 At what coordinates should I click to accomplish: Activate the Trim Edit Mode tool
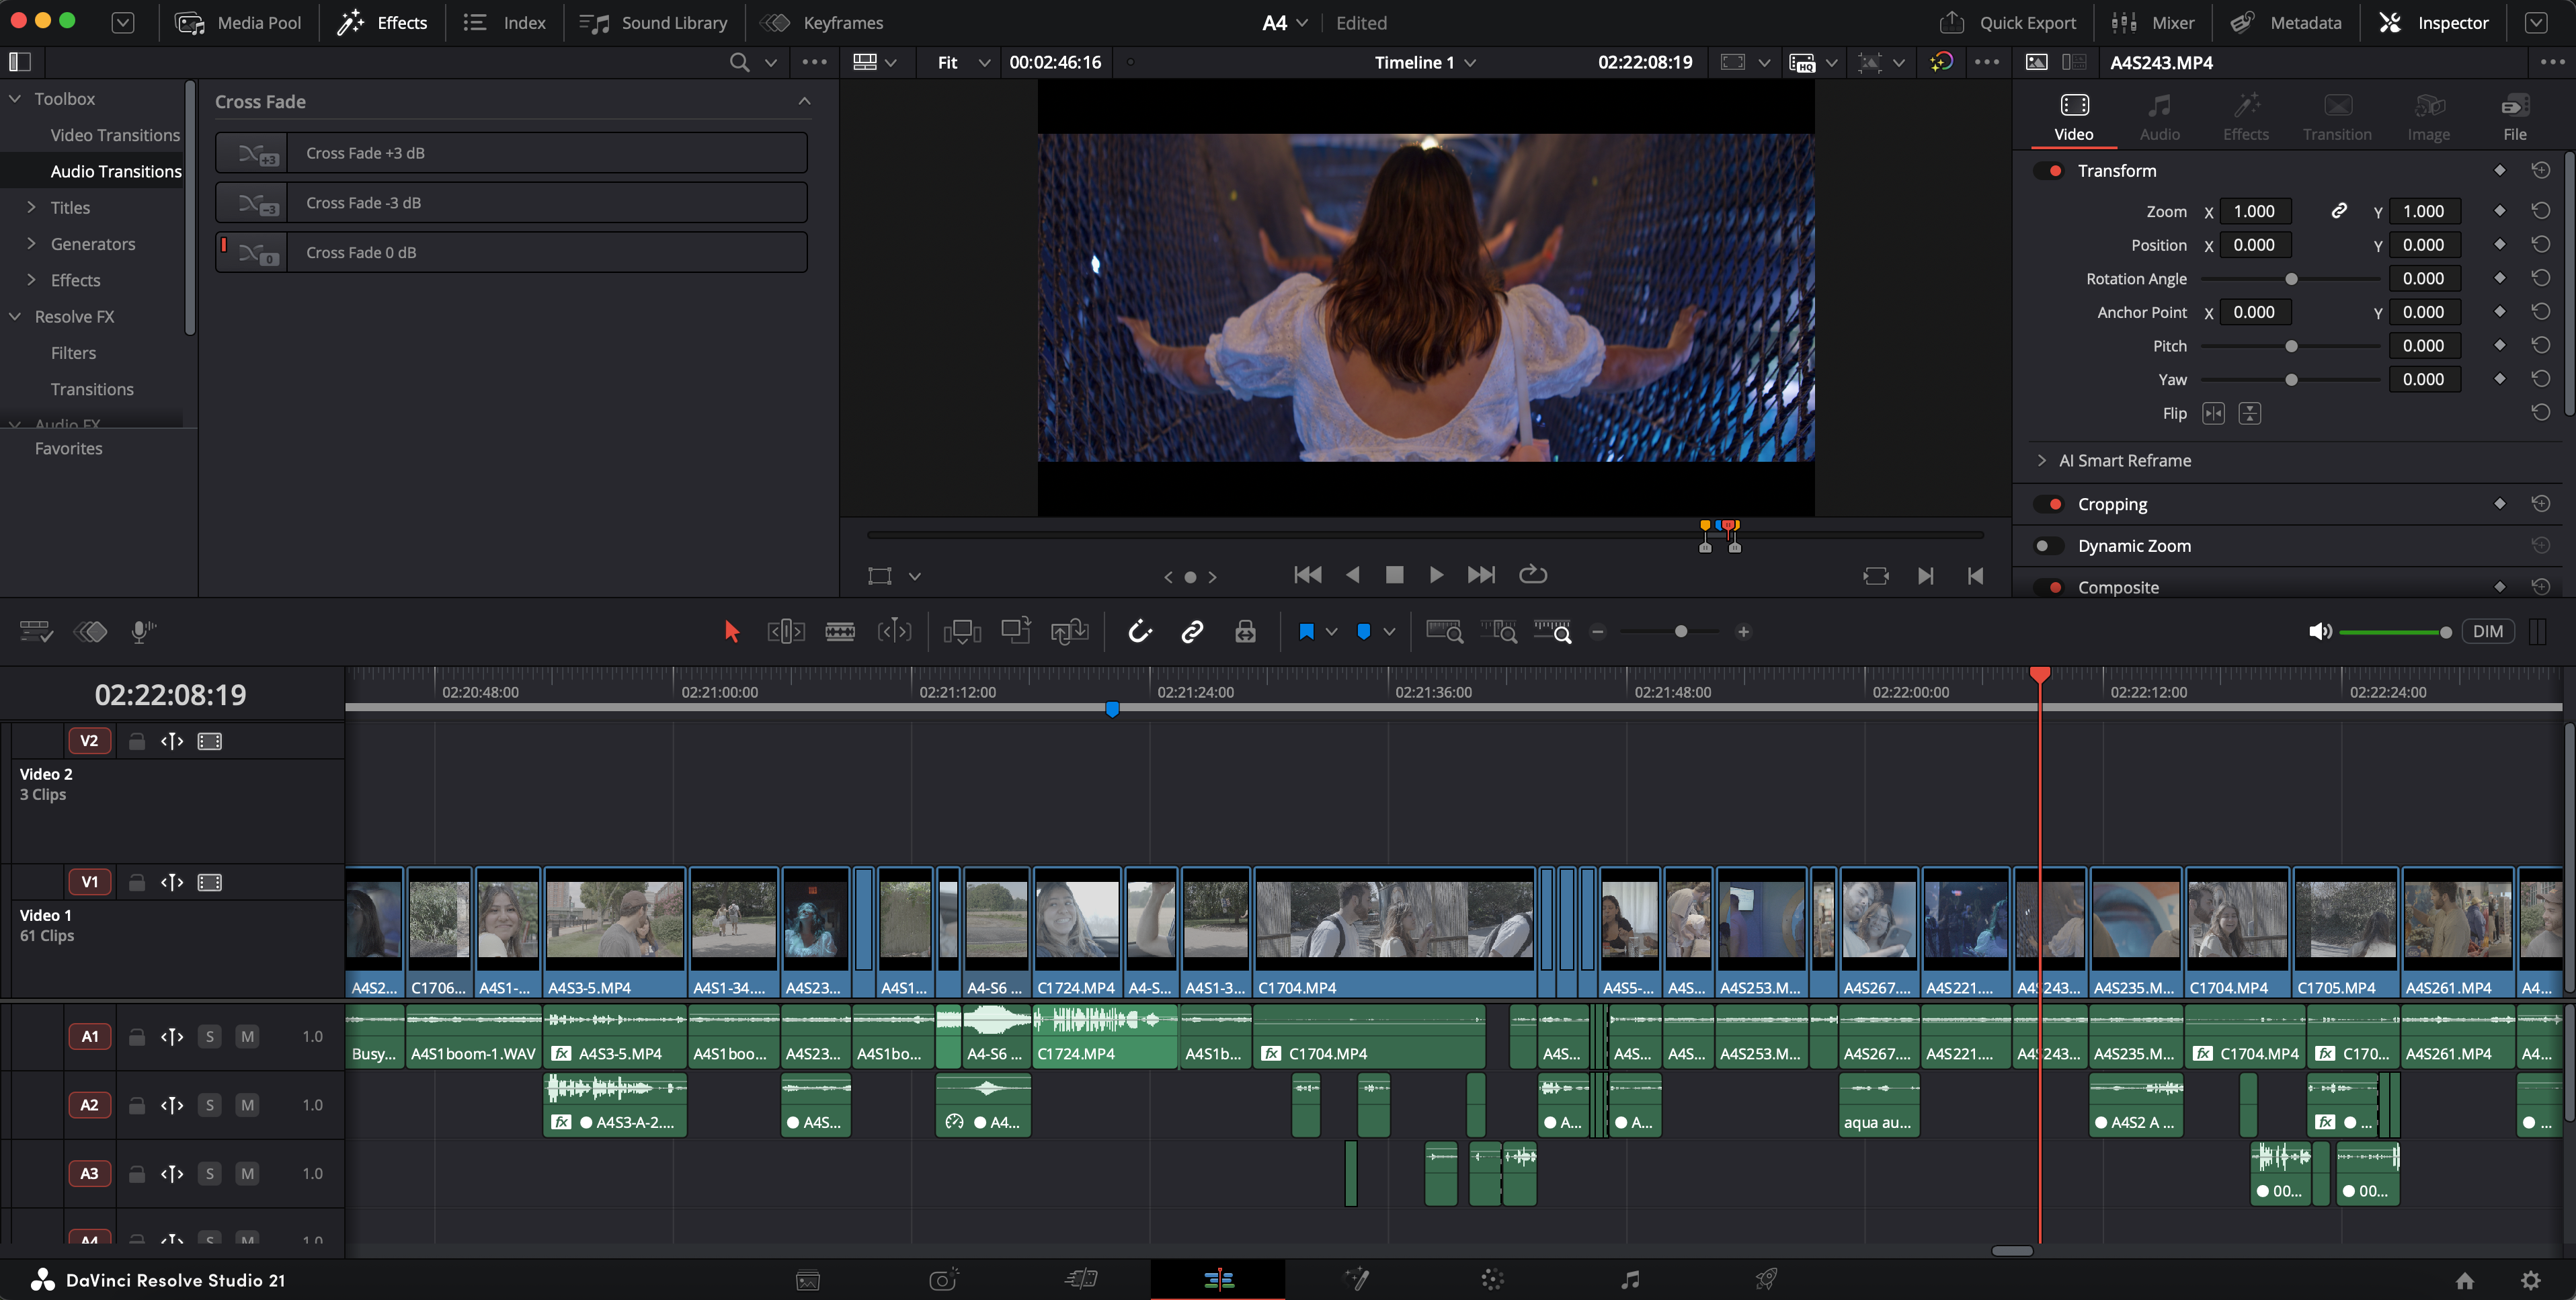pyautogui.click(x=786, y=631)
